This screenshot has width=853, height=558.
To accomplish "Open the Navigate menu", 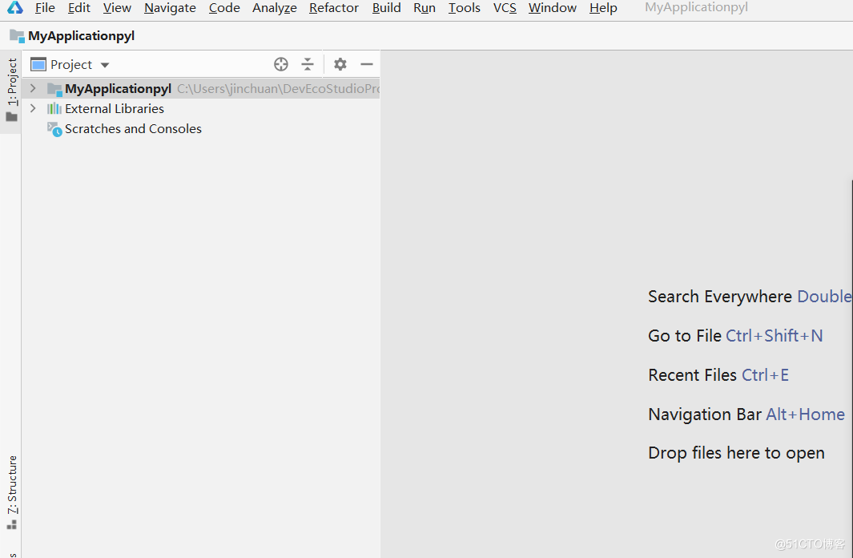I will pos(170,8).
